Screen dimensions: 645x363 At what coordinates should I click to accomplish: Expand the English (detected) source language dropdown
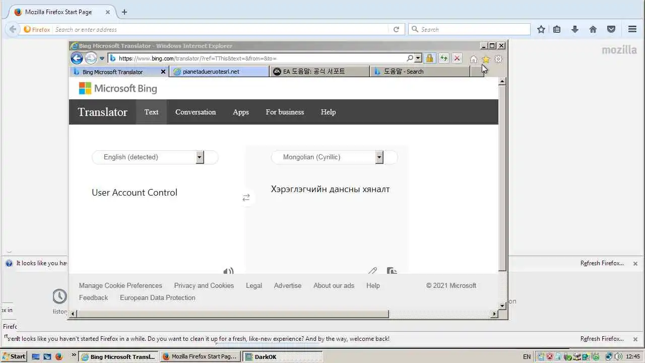(x=200, y=157)
